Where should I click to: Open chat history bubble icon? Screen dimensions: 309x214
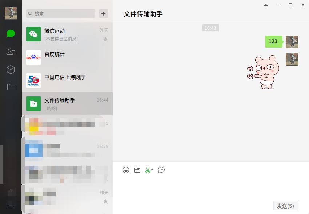click(161, 170)
